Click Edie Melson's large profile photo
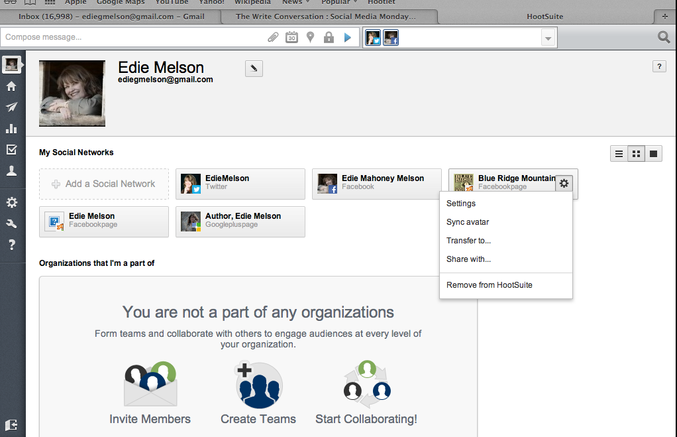The height and width of the screenshot is (437, 677). (x=72, y=94)
